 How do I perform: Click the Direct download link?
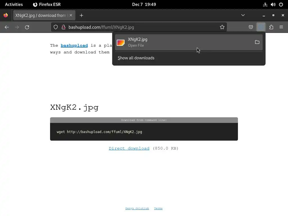[x=129, y=148]
